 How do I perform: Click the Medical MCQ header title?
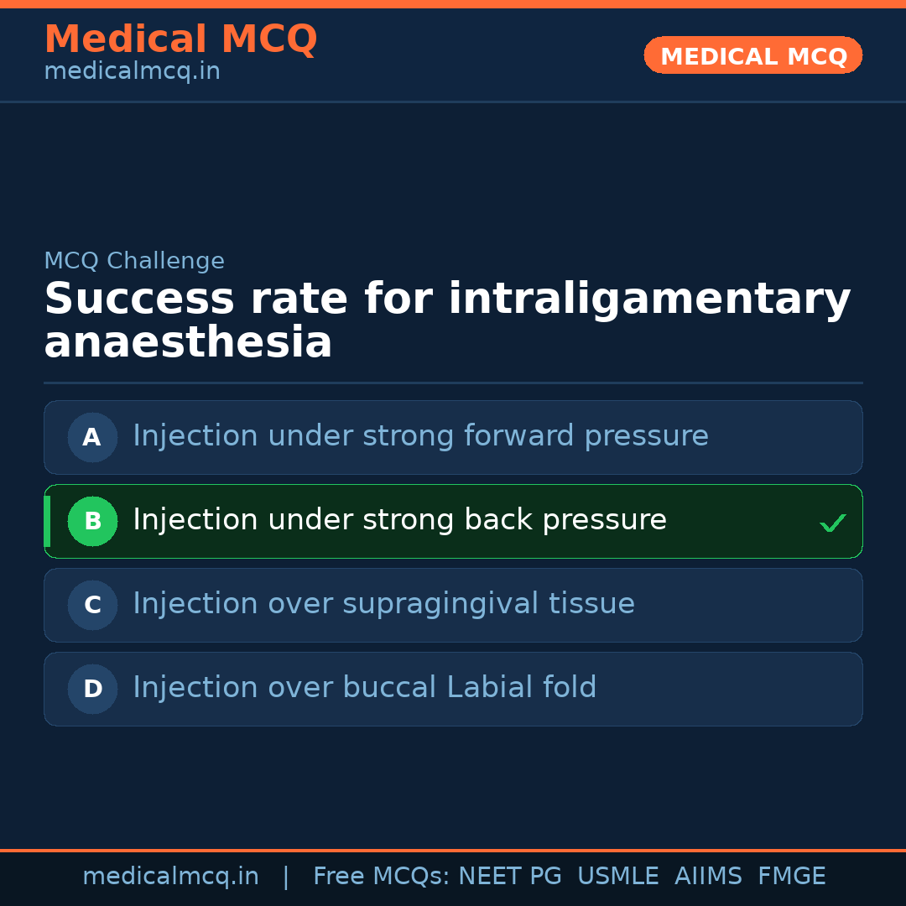click(180, 39)
